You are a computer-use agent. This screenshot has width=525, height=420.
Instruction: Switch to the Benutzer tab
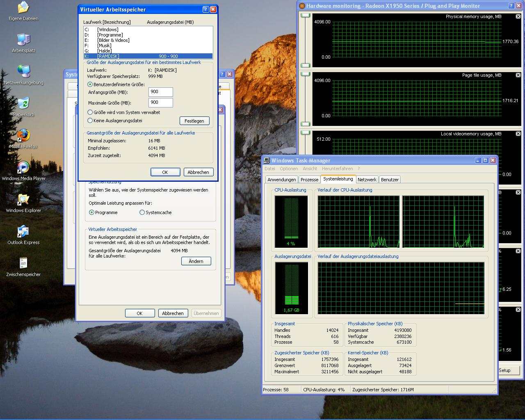(x=390, y=180)
